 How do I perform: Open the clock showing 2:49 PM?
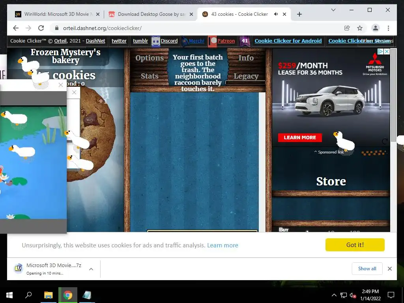coord(370,295)
